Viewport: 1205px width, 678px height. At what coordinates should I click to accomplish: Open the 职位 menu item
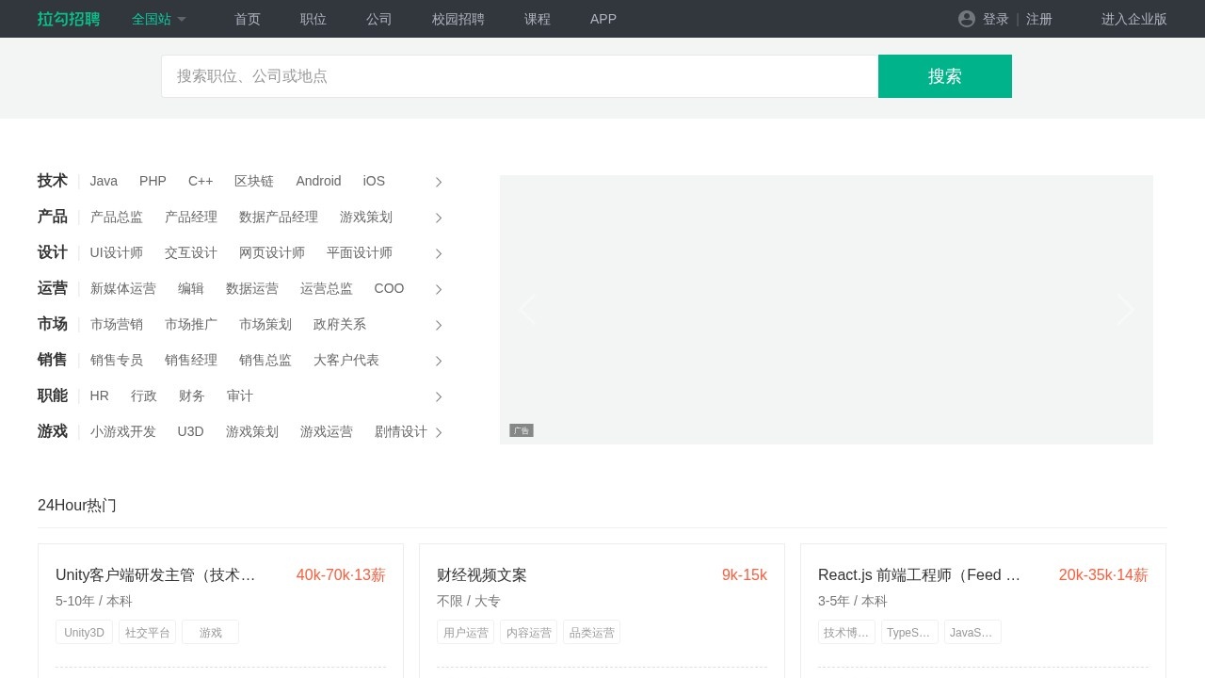[x=313, y=19]
